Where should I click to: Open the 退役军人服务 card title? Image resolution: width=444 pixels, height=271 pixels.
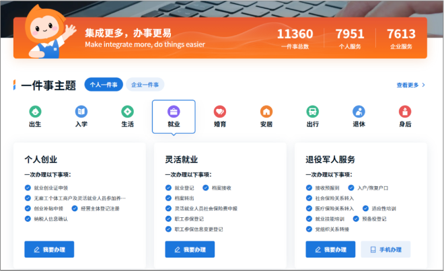pos(330,159)
